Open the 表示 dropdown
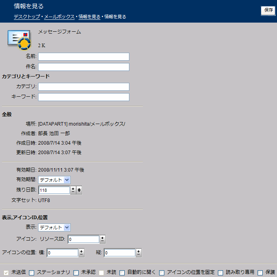This screenshot has width=277, height=277. click(54, 227)
